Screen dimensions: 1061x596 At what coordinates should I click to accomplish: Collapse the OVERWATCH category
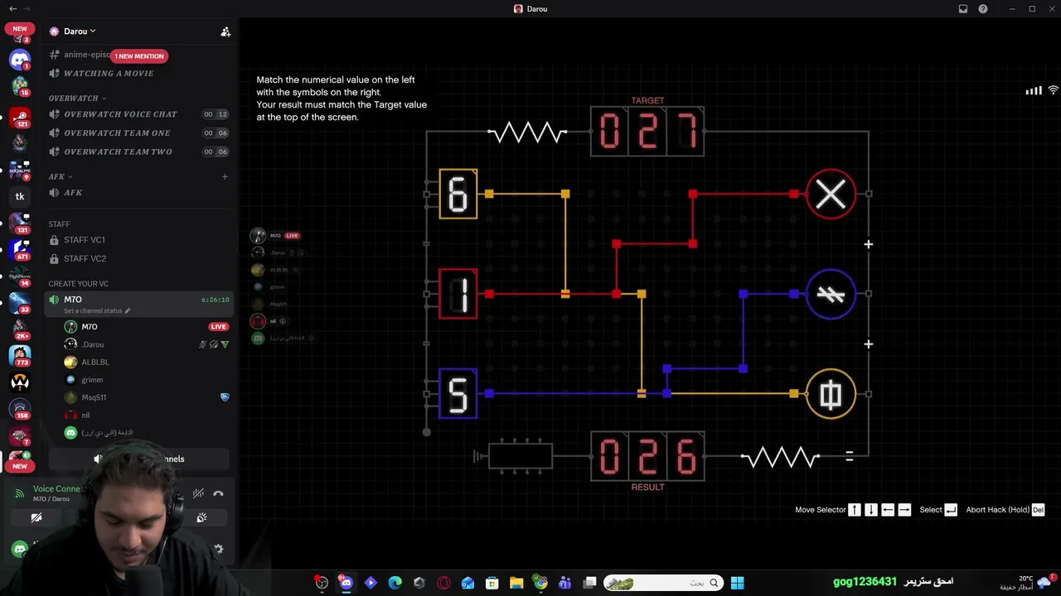pyautogui.click(x=77, y=98)
